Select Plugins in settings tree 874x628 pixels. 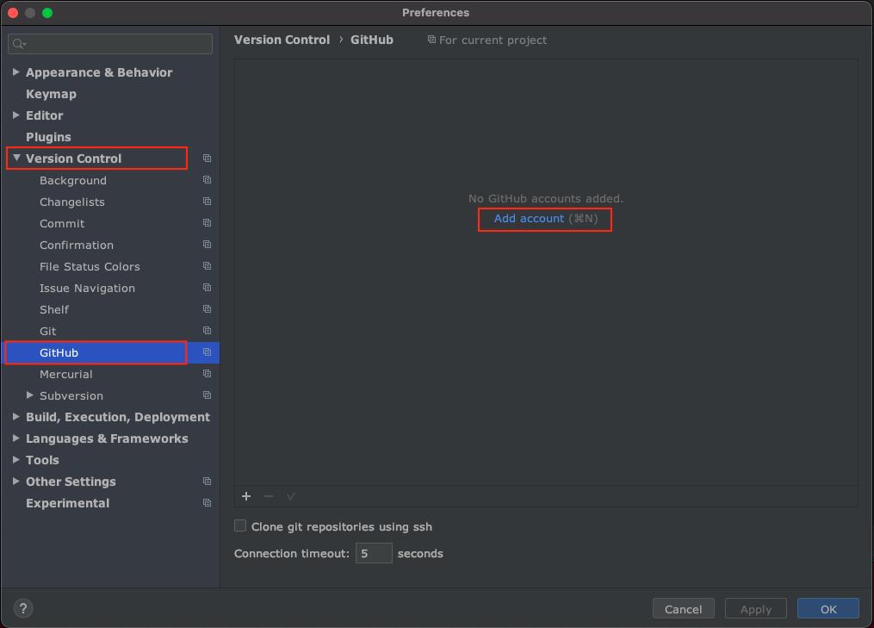[48, 137]
